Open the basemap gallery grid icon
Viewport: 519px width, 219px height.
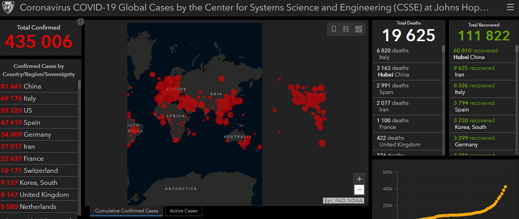[x=359, y=29]
